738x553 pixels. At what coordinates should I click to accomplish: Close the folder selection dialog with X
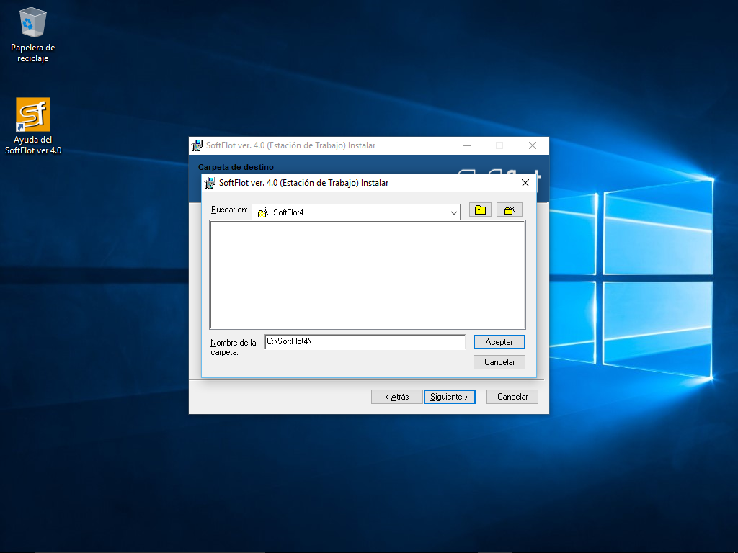pos(525,183)
